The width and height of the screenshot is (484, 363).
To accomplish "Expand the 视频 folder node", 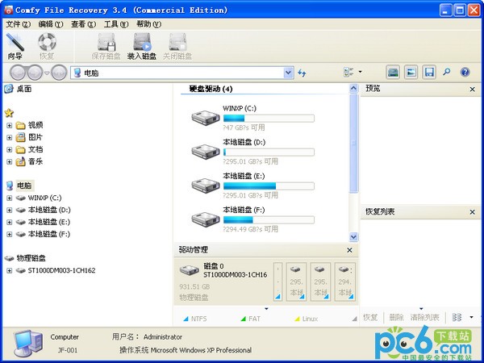I will [9, 125].
